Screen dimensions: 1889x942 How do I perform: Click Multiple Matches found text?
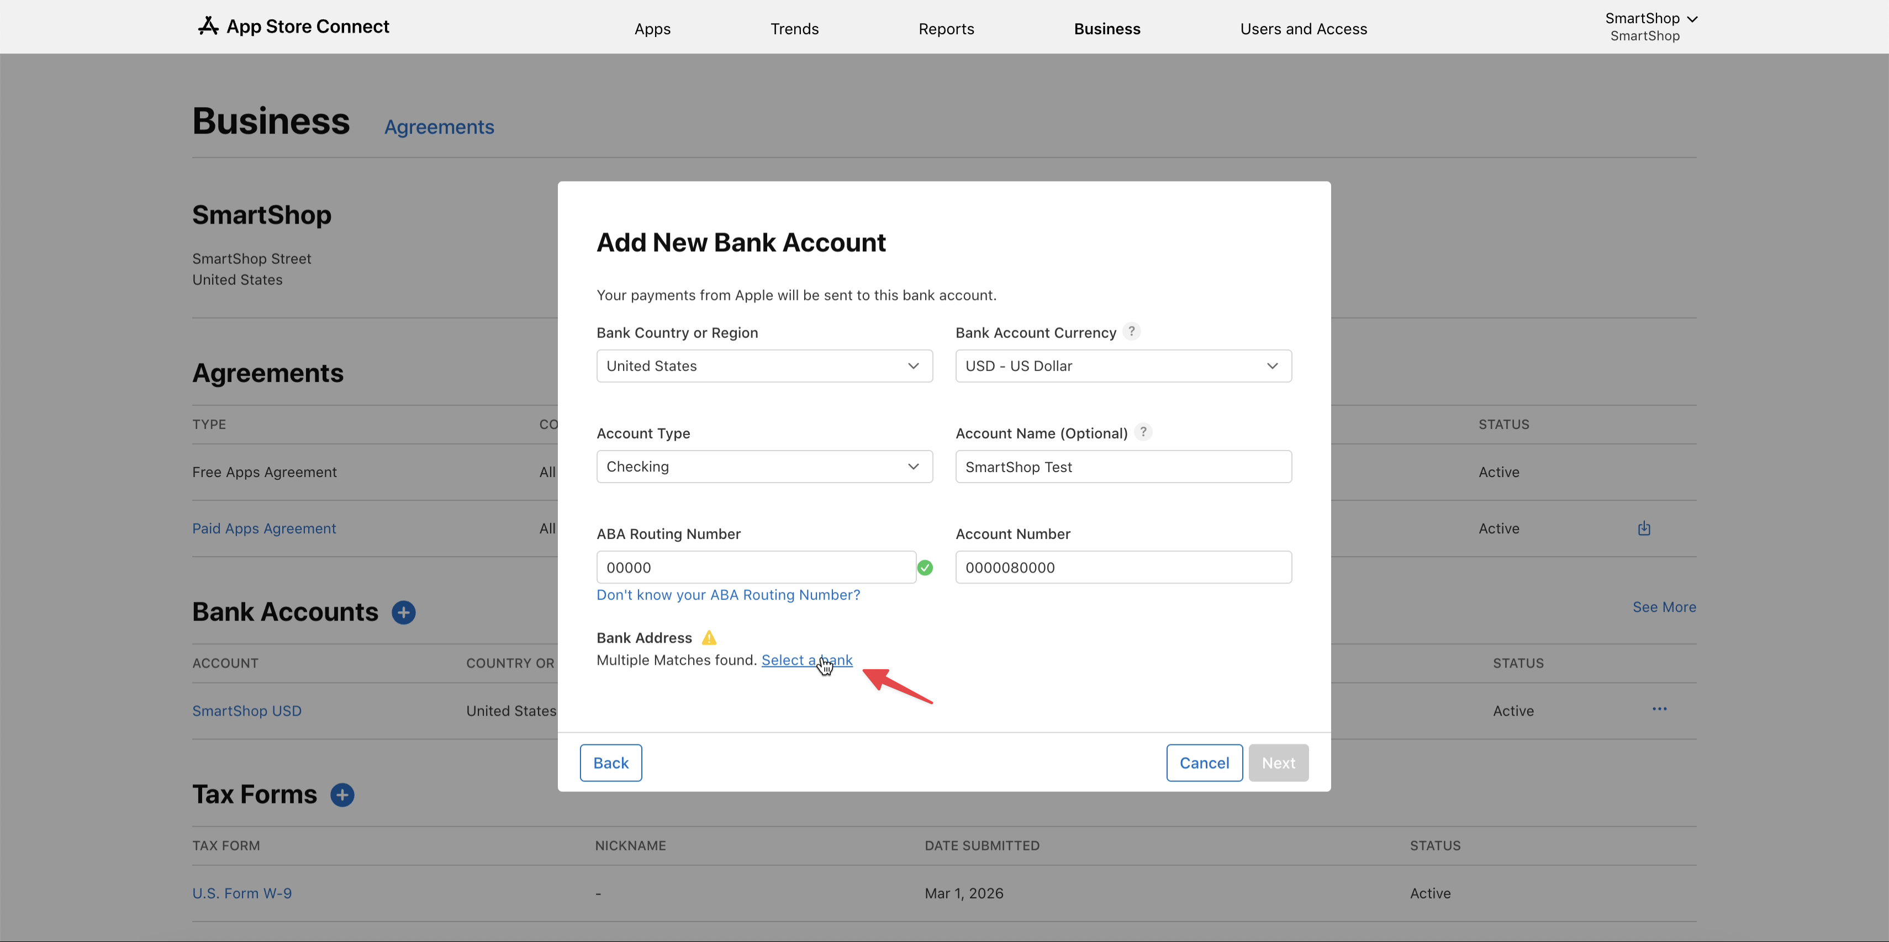click(x=677, y=660)
